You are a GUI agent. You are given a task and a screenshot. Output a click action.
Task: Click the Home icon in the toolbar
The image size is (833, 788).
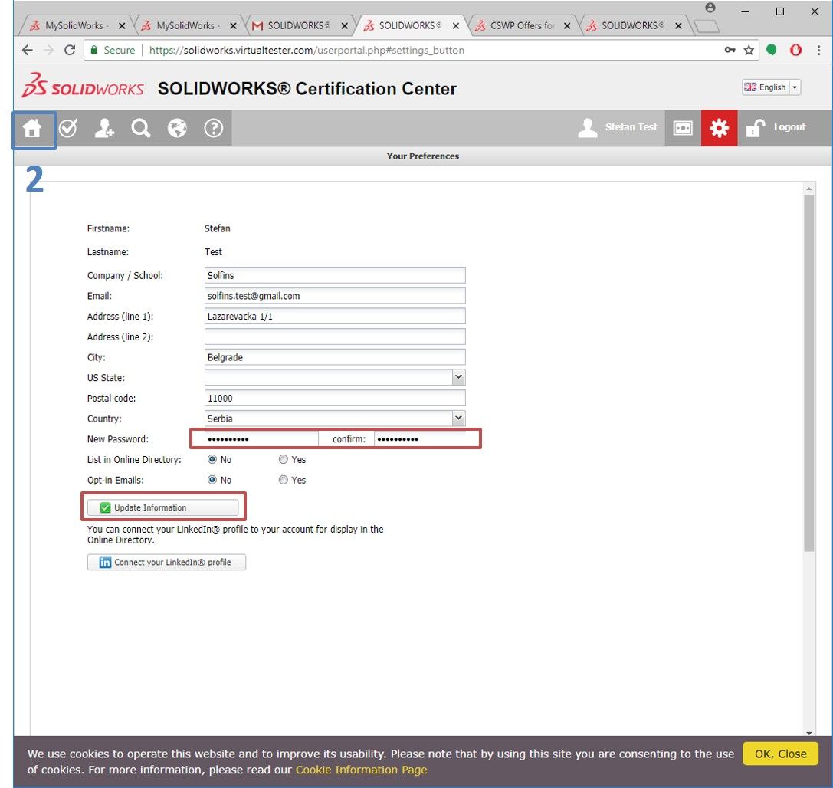click(x=34, y=128)
